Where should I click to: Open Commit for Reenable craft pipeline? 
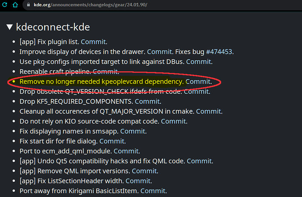(105, 72)
